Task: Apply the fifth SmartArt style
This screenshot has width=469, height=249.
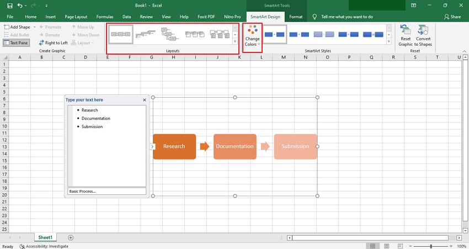Action: [x=373, y=34]
